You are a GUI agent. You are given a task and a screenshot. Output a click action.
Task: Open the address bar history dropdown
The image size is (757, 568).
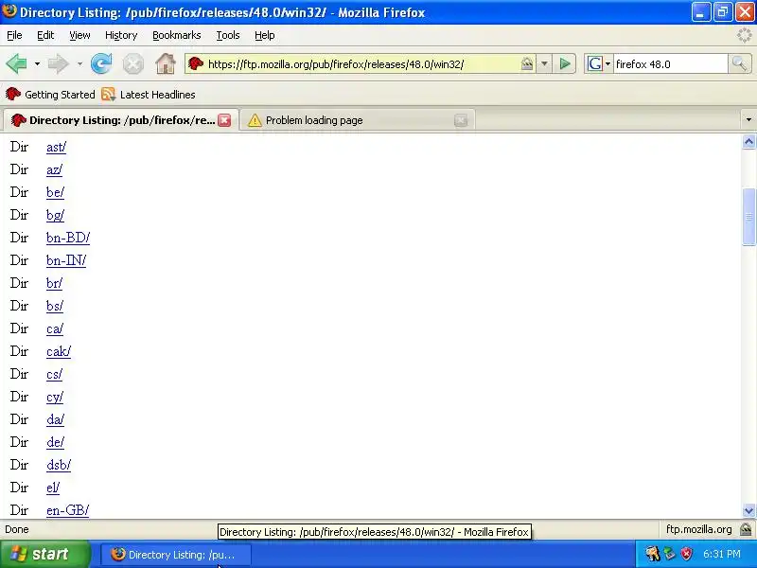tap(544, 63)
